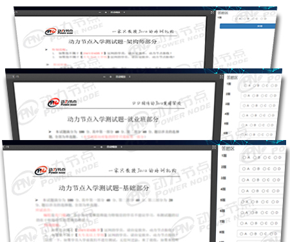
Task: Choose option D for question 4 in 就业班部分
Action: tap(273, 116)
